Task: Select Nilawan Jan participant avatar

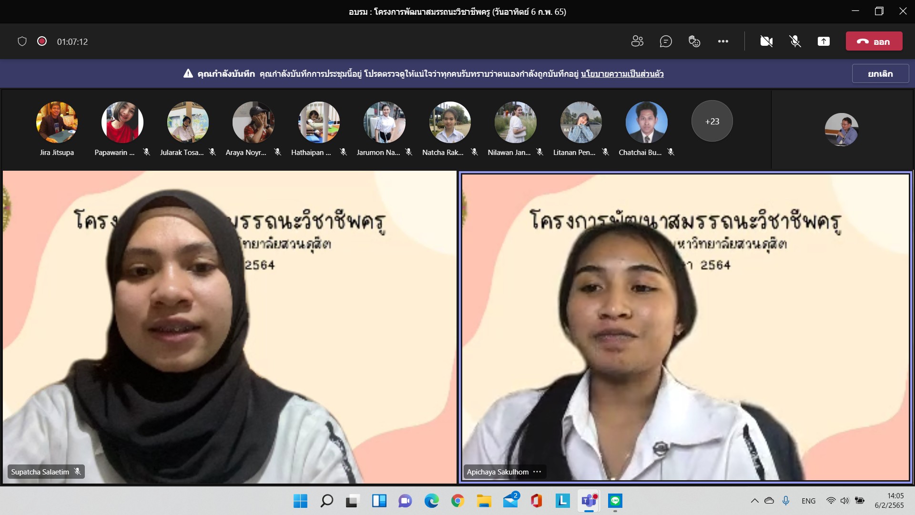Action: coord(515,122)
